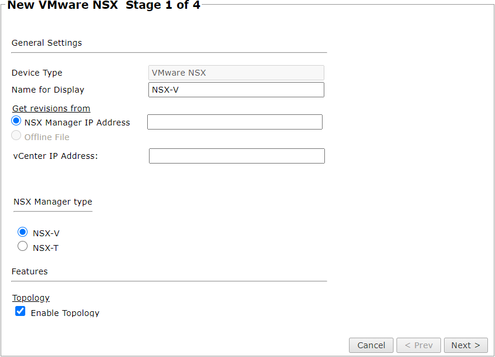Click the 'New VMware NSX Stage 1 of 4' title
Screen dimensions: 495x357
104,6
